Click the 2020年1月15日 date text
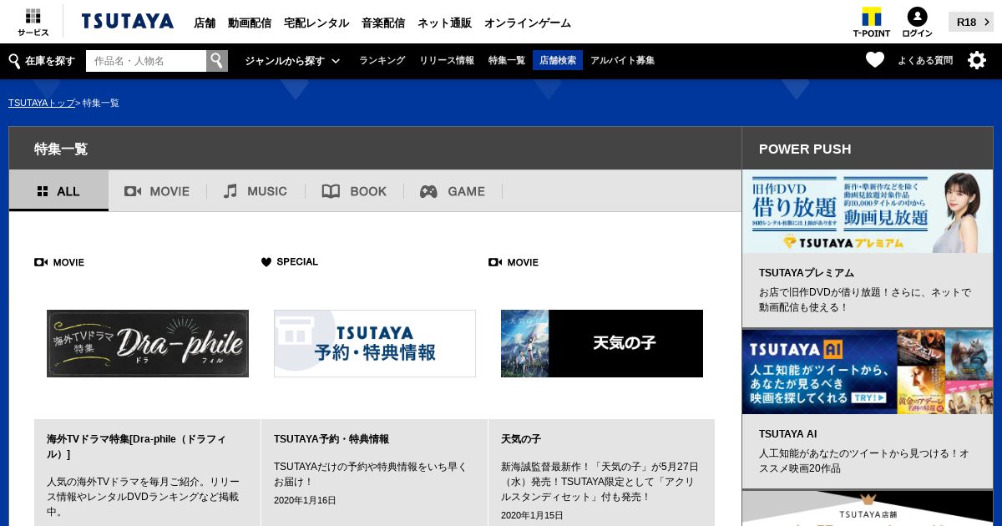The width and height of the screenshot is (1002, 526). [532, 515]
